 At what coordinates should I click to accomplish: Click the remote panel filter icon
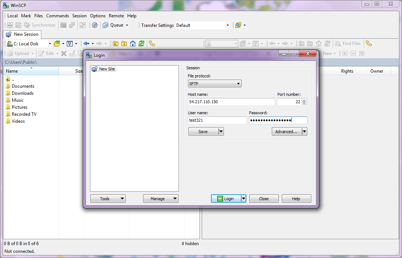pyautogui.click(x=255, y=44)
